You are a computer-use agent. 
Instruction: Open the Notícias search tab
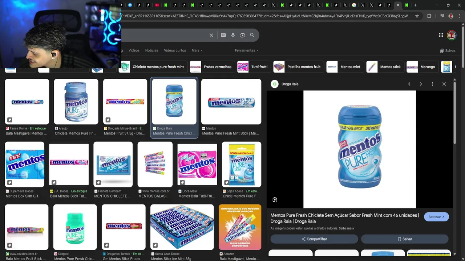click(151, 50)
